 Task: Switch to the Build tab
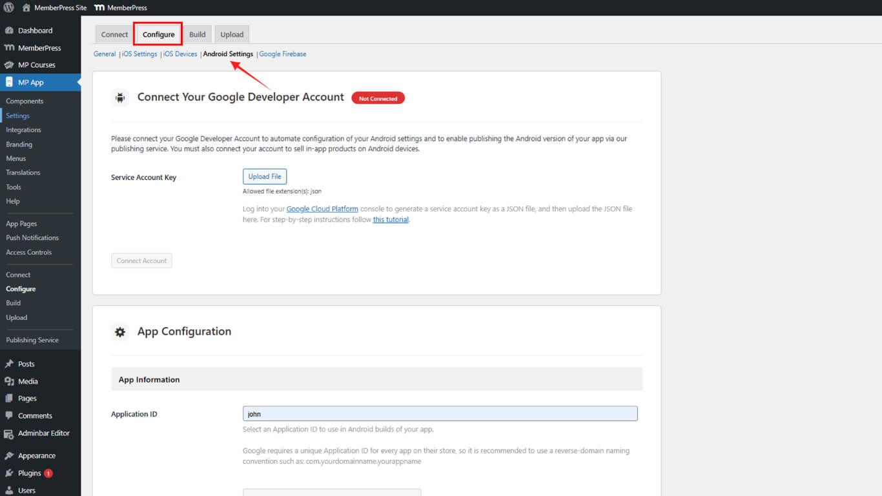tap(197, 35)
